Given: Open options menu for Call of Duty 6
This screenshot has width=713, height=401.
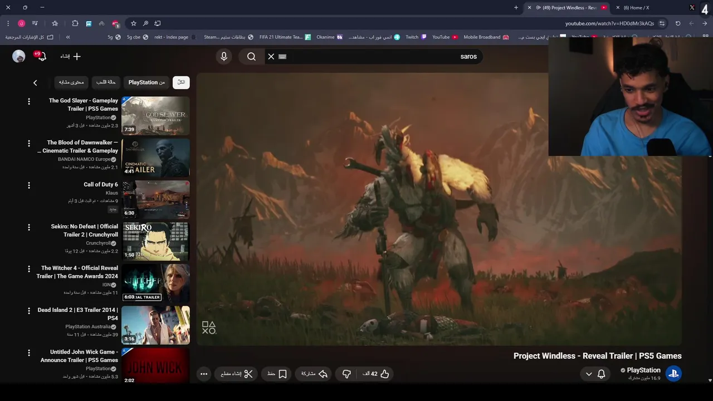Looking at the screenshot, I should coord(29,185).
